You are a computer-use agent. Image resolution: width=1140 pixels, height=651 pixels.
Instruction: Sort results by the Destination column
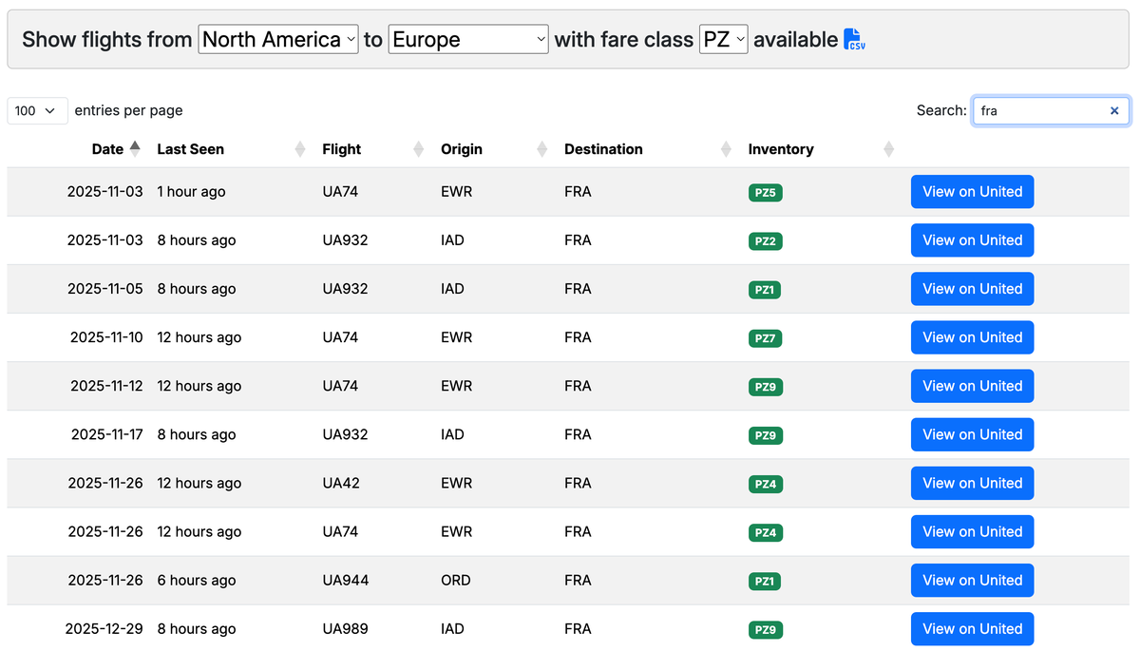(x=603, y=149)
